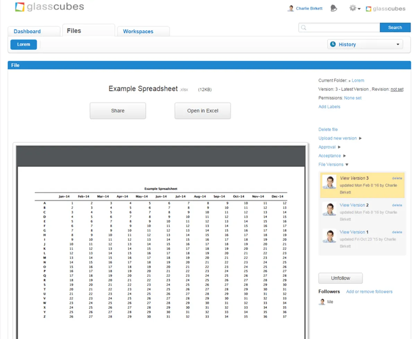The height and width of the screenshot is (339, 416).
Task: Open the settings gear menu
Action: [x=354, y=8]
